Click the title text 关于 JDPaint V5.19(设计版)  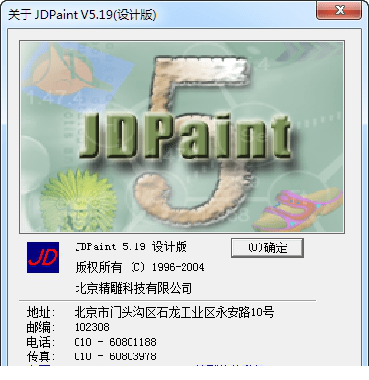(x=82, y=15)
